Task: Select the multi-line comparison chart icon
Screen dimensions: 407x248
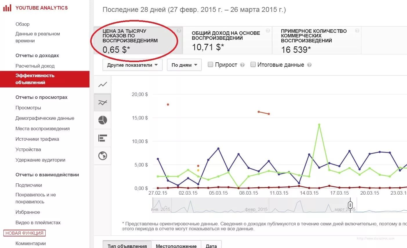Action: (103, 102)
